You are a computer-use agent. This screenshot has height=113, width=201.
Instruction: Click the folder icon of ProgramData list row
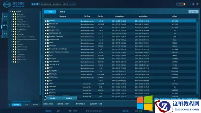[48, 40]
